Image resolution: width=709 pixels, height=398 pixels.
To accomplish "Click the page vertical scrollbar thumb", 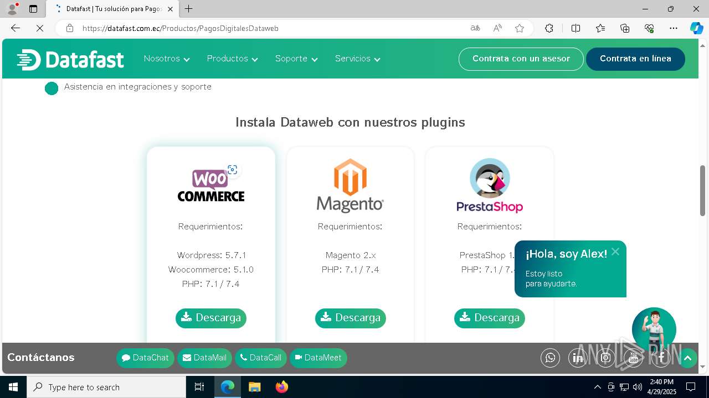I will 702,191.
